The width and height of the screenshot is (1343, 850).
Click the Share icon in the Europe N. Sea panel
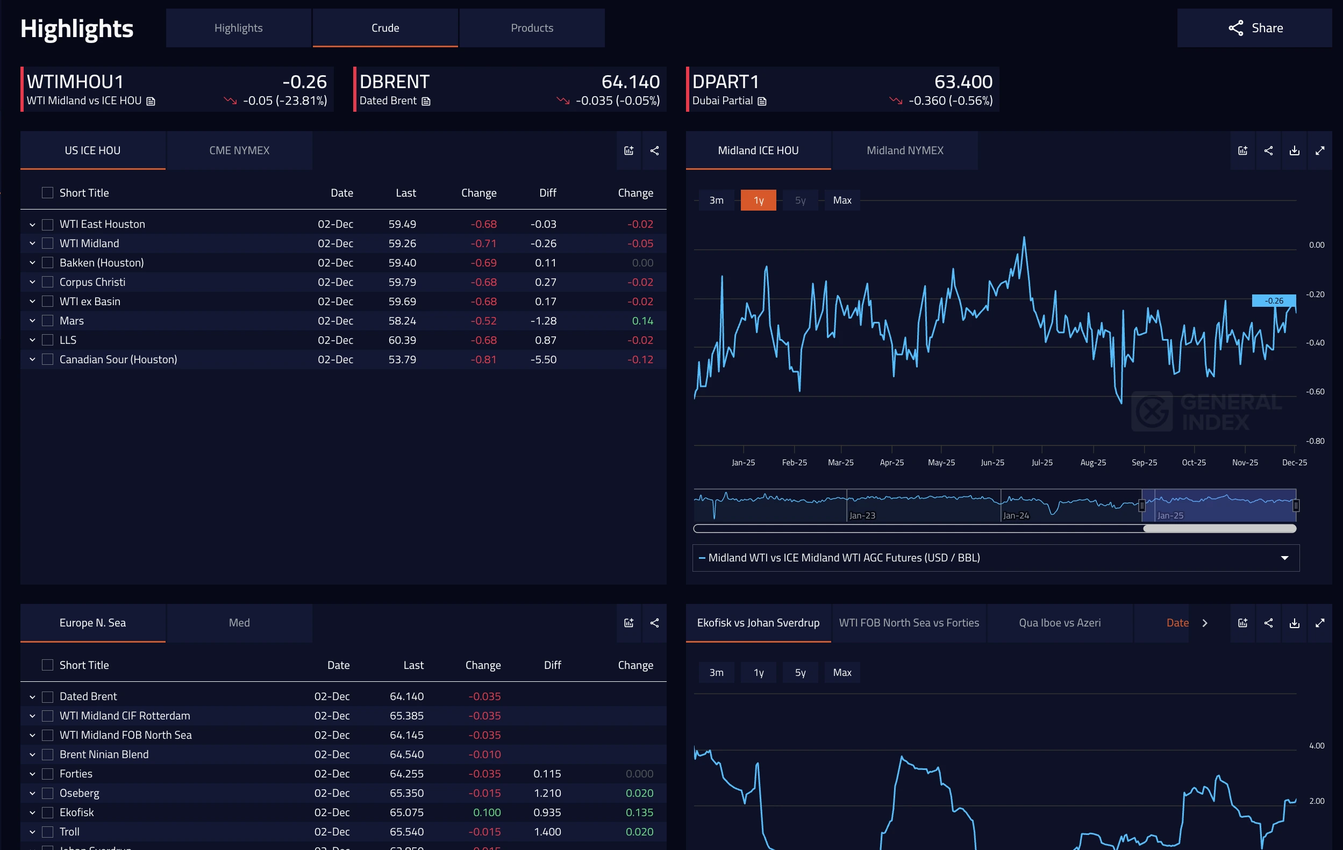(x=654, y=623)
